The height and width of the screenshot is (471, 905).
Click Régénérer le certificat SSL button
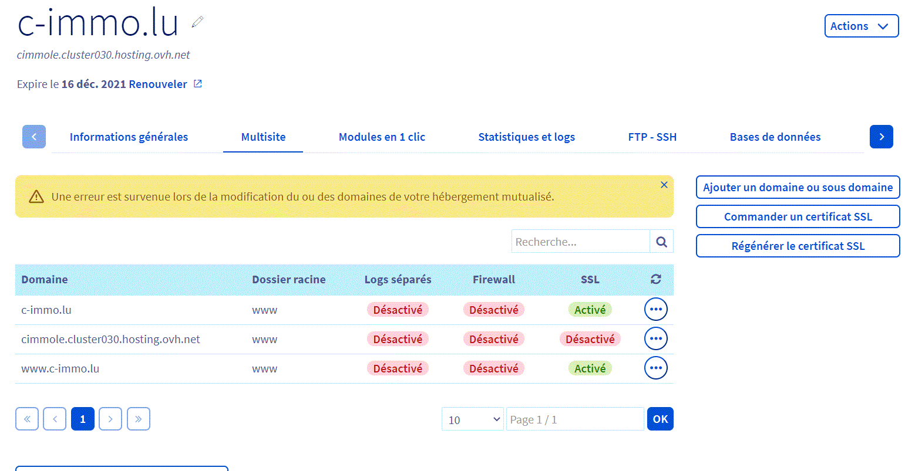coord(798,246)
